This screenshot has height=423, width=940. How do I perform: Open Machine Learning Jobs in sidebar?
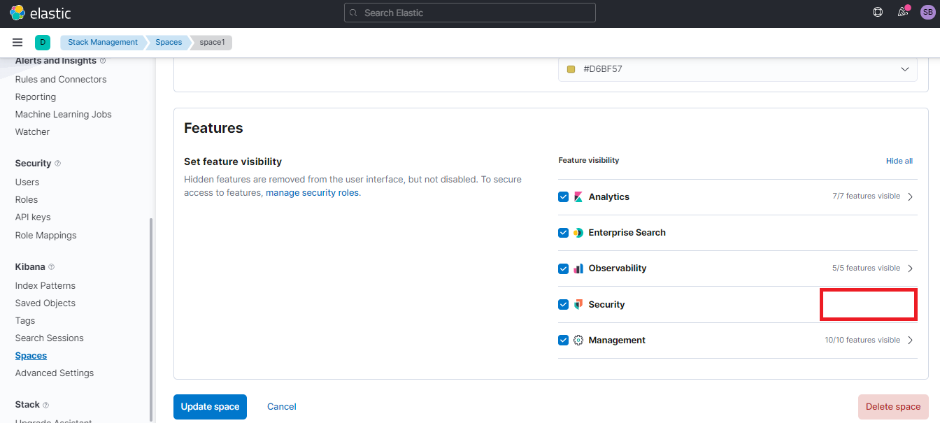point(64,115)
